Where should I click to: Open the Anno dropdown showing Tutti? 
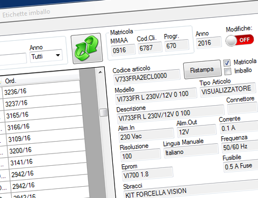(46, 56)
